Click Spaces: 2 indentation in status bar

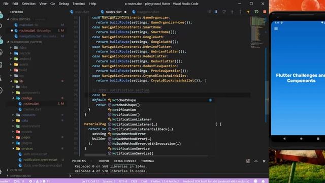point(109,181)
